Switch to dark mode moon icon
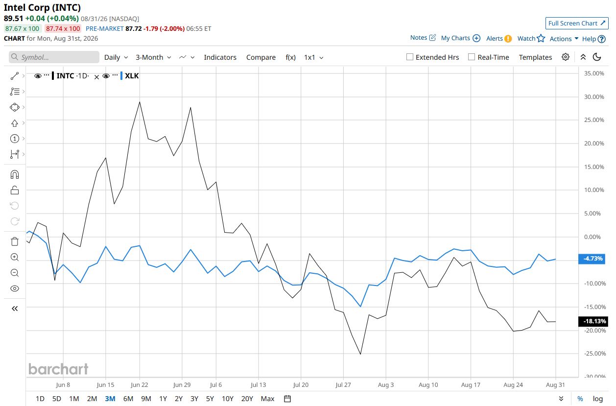Viewport: 616px width, 406px height. (597, 57)
